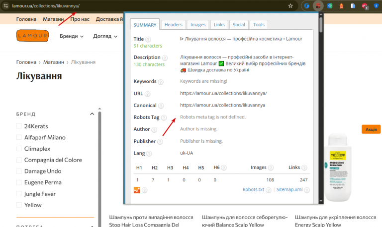Screen dimensions: 382x227
Task: Click the extension popup scrollbar up arrow
Action: 321,14
